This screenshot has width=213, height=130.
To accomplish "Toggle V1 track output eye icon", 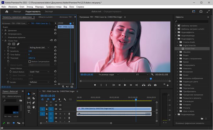I will (60, 109).
